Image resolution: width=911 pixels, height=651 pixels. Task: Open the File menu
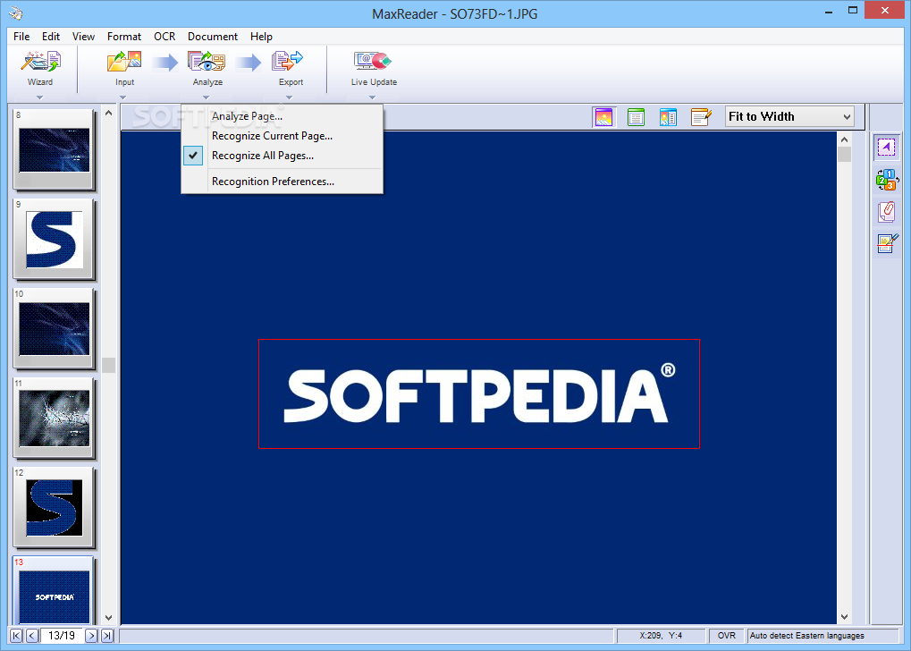point(21,37)
